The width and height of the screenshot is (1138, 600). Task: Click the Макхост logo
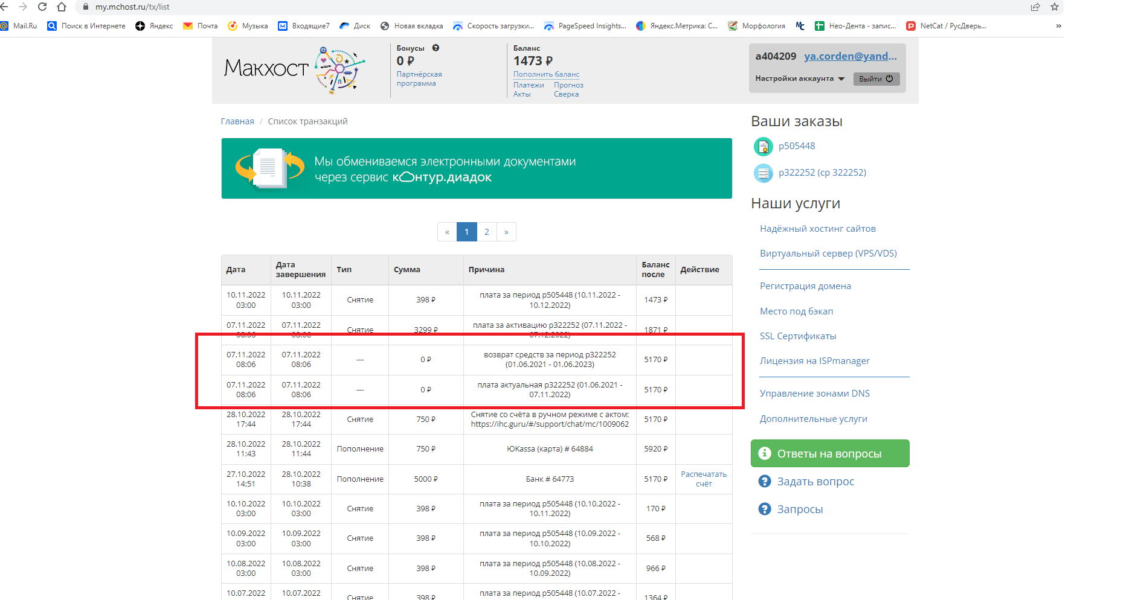[294, 69]
